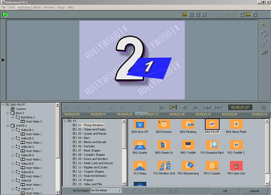Viewport: 271px width, 195px height.
Task: Click the Cancel button
Action: [254, 191]
